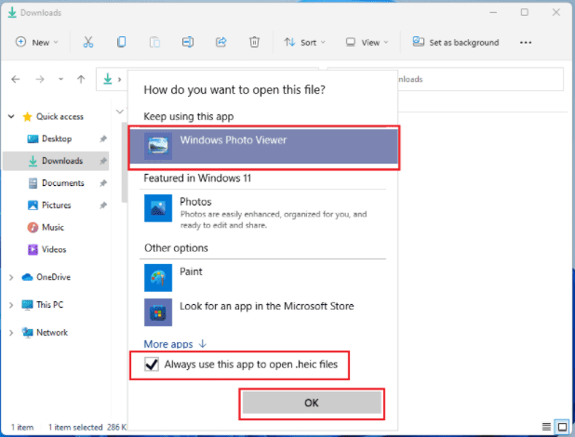
Task: Open the View dropdown menu
Action: pos(368,42)
